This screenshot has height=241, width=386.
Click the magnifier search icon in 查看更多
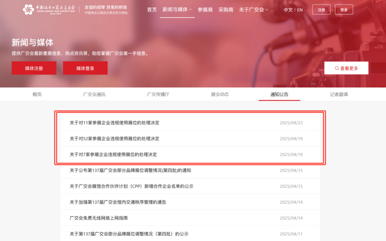336,68
